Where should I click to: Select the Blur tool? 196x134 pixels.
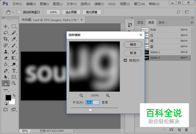pyautogui.click(x=5, y=64)
